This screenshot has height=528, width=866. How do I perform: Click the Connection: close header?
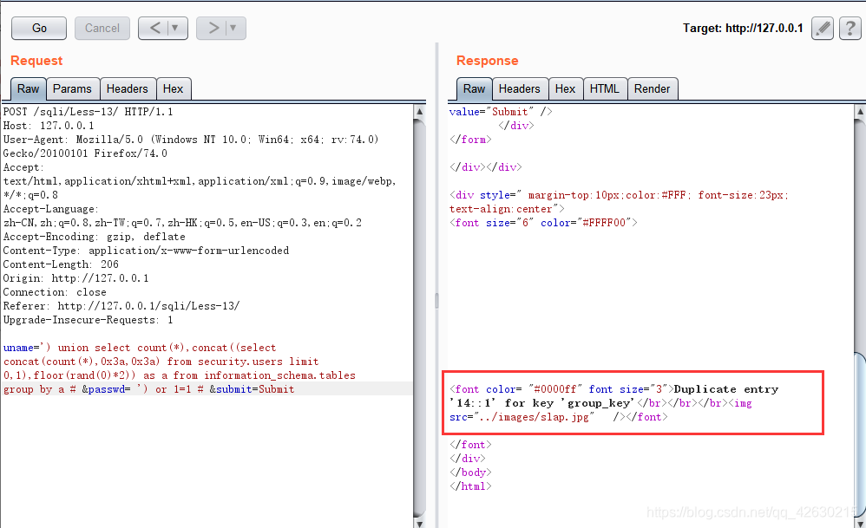(x=55, y=292)
